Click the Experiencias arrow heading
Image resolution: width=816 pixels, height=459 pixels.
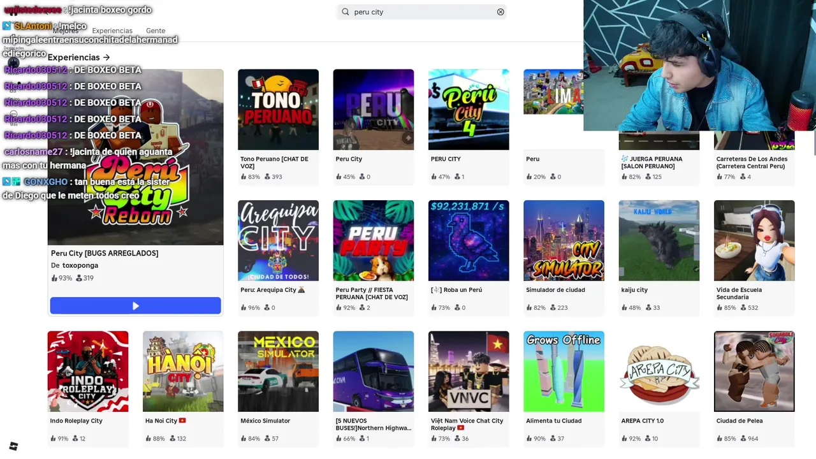click(x=78, y=57)
